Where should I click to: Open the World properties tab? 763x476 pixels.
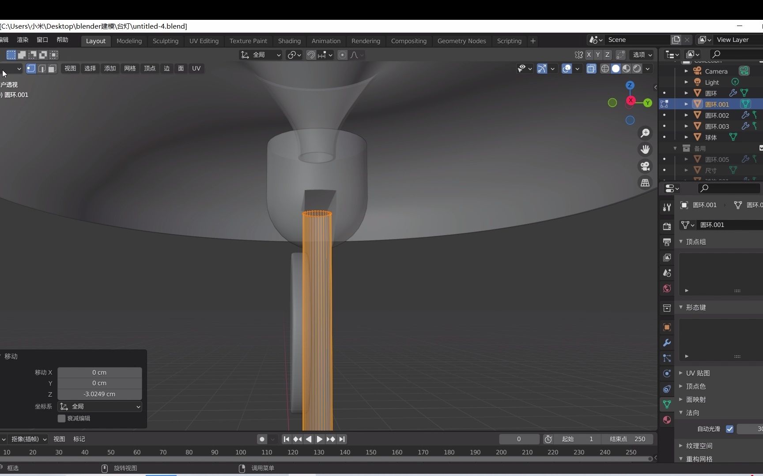coord(666,289)
